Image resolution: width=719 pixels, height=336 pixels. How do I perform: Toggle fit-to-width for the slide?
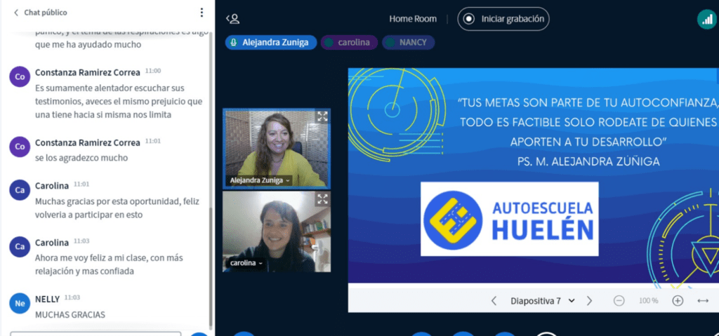(703, 301)
